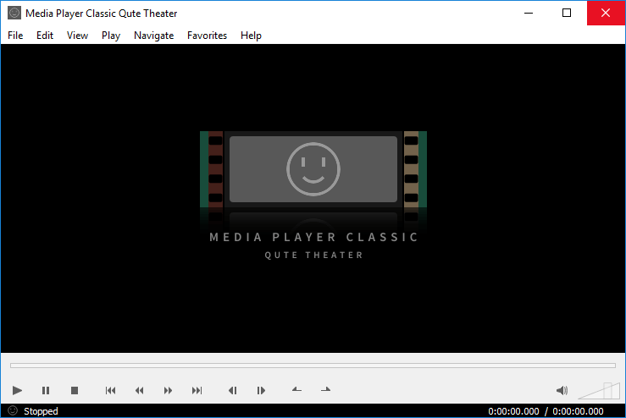Image resolution: width=626 pixels, height=418 pixels.
Task: Increase playback speed arrow icon
Action: coord(325,389)
